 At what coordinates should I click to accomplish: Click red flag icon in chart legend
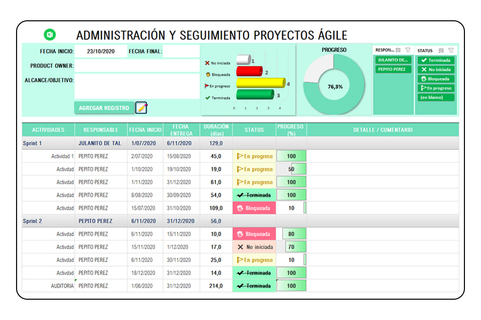(x=207, y=86)
